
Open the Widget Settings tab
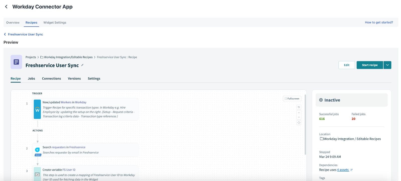(55, 22)
